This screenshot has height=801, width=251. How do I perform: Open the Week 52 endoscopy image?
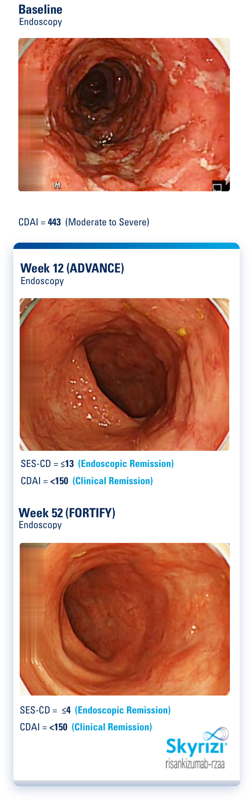(x=124, y=619)
